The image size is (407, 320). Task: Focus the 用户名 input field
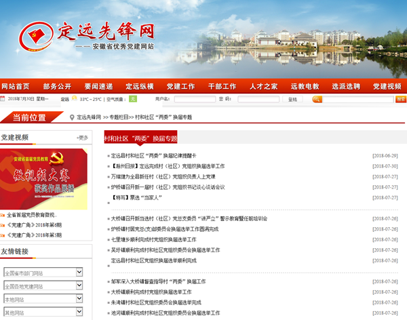click(195, 99)
